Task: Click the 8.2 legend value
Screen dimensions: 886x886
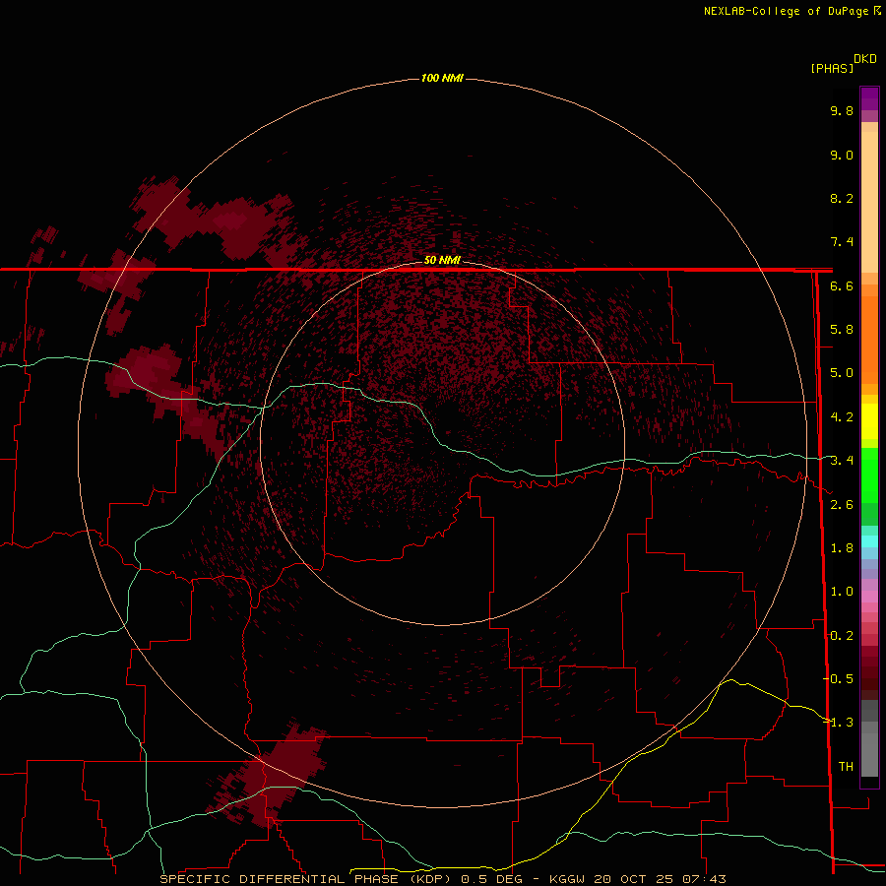Action: (842, 198)
